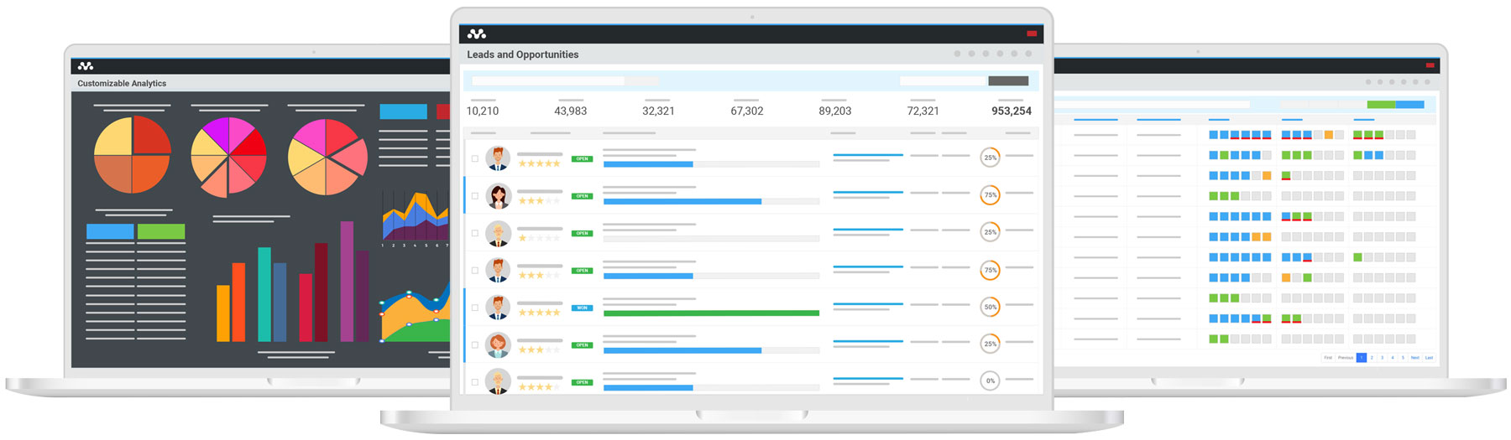Screen dimensions: 1511x440
Task: Click the long search field in the Leads filter bar
Action: (547, 81)
